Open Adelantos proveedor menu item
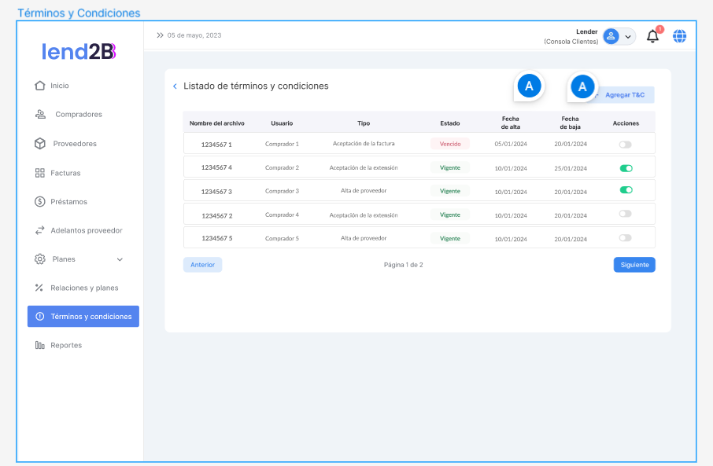The image size is (713, 466). (86, 230)
